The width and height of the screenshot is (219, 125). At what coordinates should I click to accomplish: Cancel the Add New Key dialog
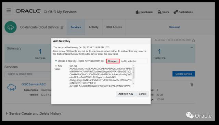click(x=142, y=94)
